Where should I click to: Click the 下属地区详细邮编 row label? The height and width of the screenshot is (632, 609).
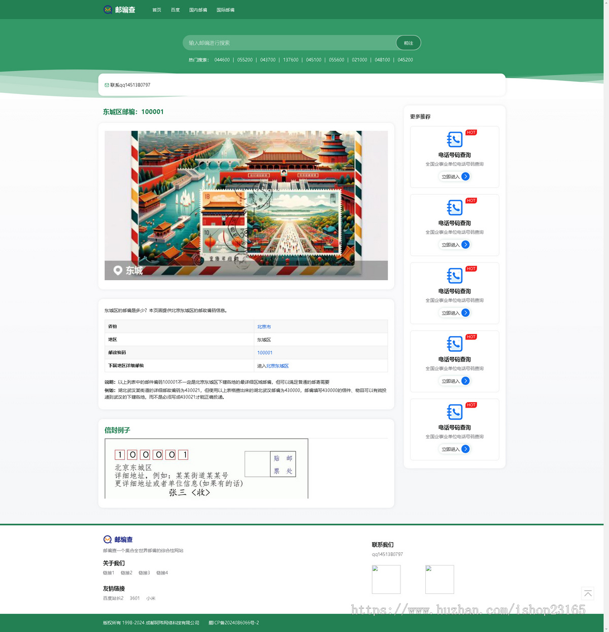pos(126,365)
